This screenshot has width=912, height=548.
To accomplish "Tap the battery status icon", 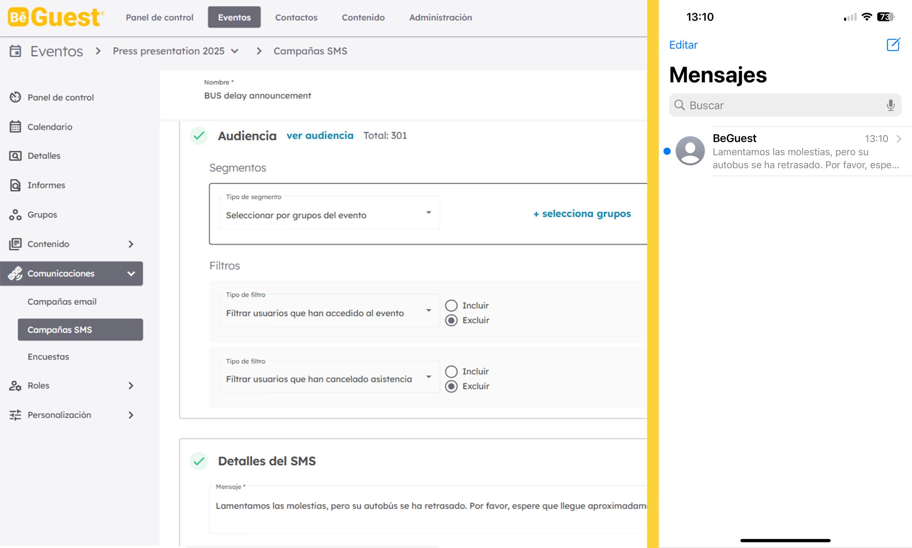I will (x=886, y=17).
